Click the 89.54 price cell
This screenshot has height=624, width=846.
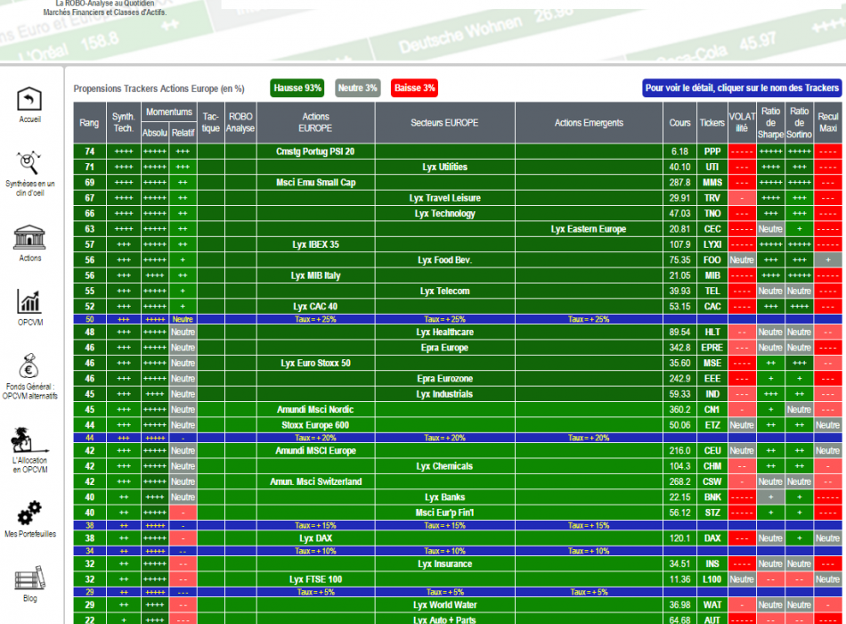679,333
